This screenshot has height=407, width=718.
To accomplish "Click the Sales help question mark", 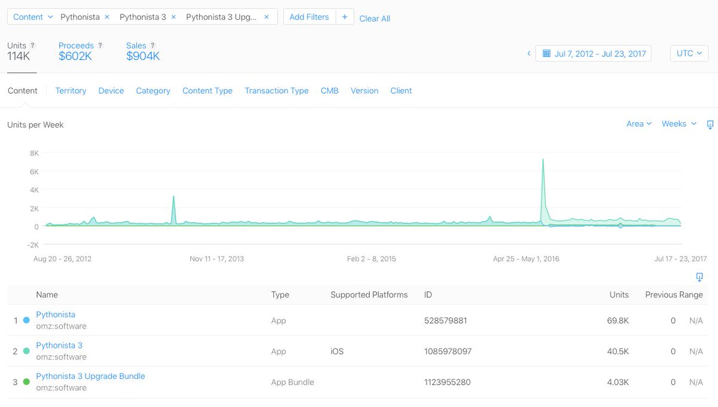I will tap(153, 45).
